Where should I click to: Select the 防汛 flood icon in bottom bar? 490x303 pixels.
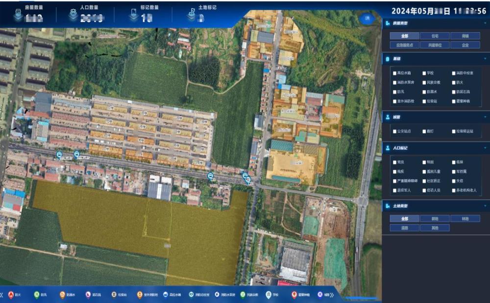[36, 295]
